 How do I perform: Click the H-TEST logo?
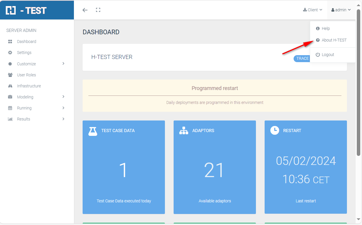(26, 10)
